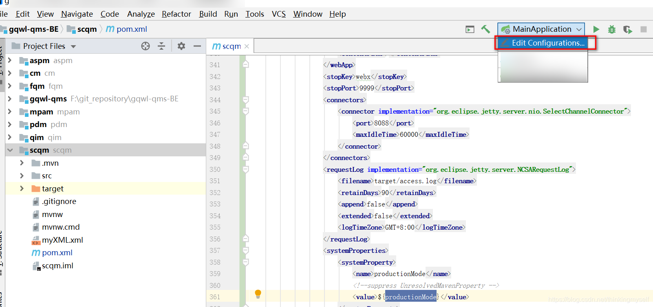Fold the connectors tag at line 344

pos(246,100)
